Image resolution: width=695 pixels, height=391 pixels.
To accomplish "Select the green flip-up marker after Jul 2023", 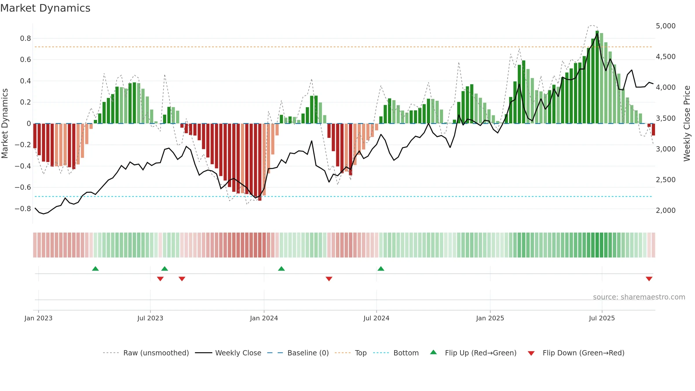I will click(164, 268).
